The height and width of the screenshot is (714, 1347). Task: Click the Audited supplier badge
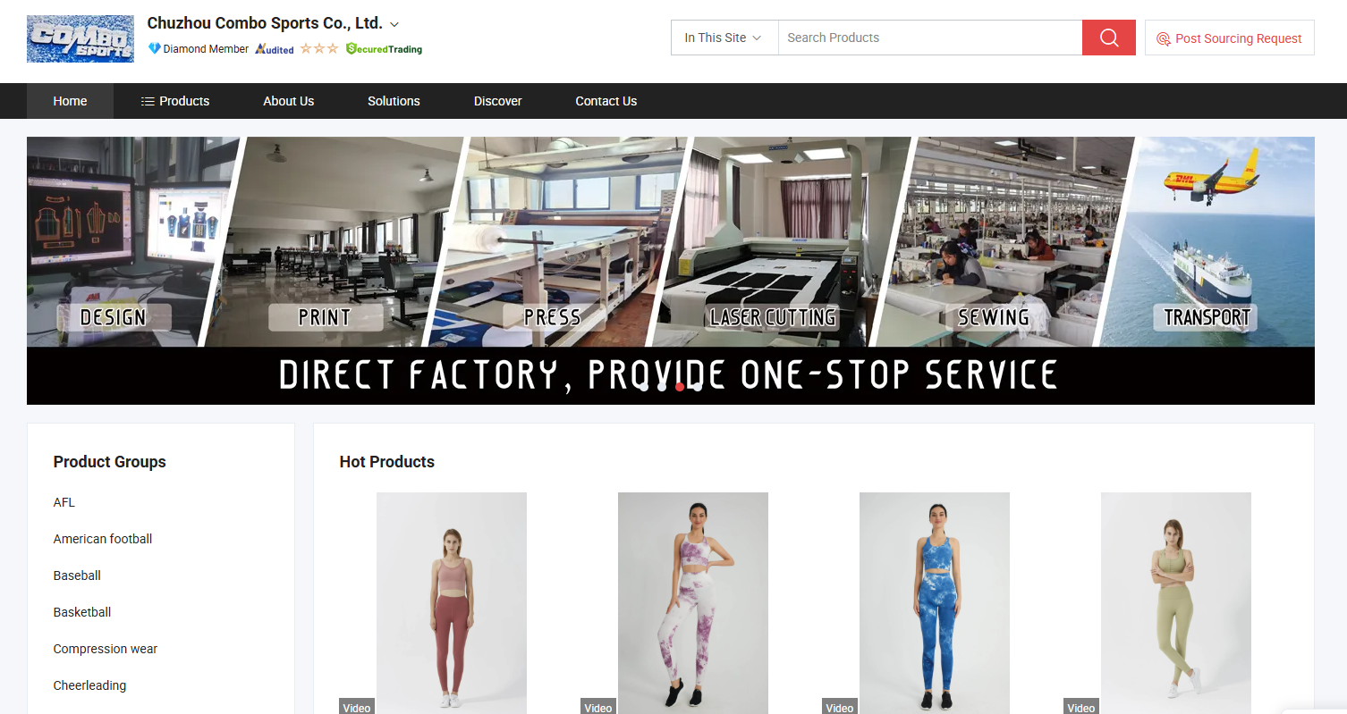(275, 49)
